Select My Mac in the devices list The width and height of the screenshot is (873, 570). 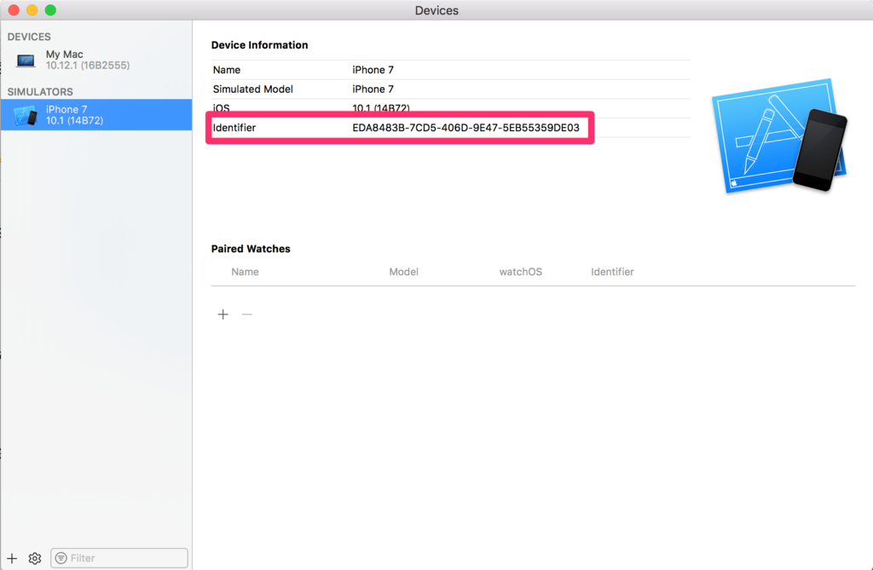[96, 60]
